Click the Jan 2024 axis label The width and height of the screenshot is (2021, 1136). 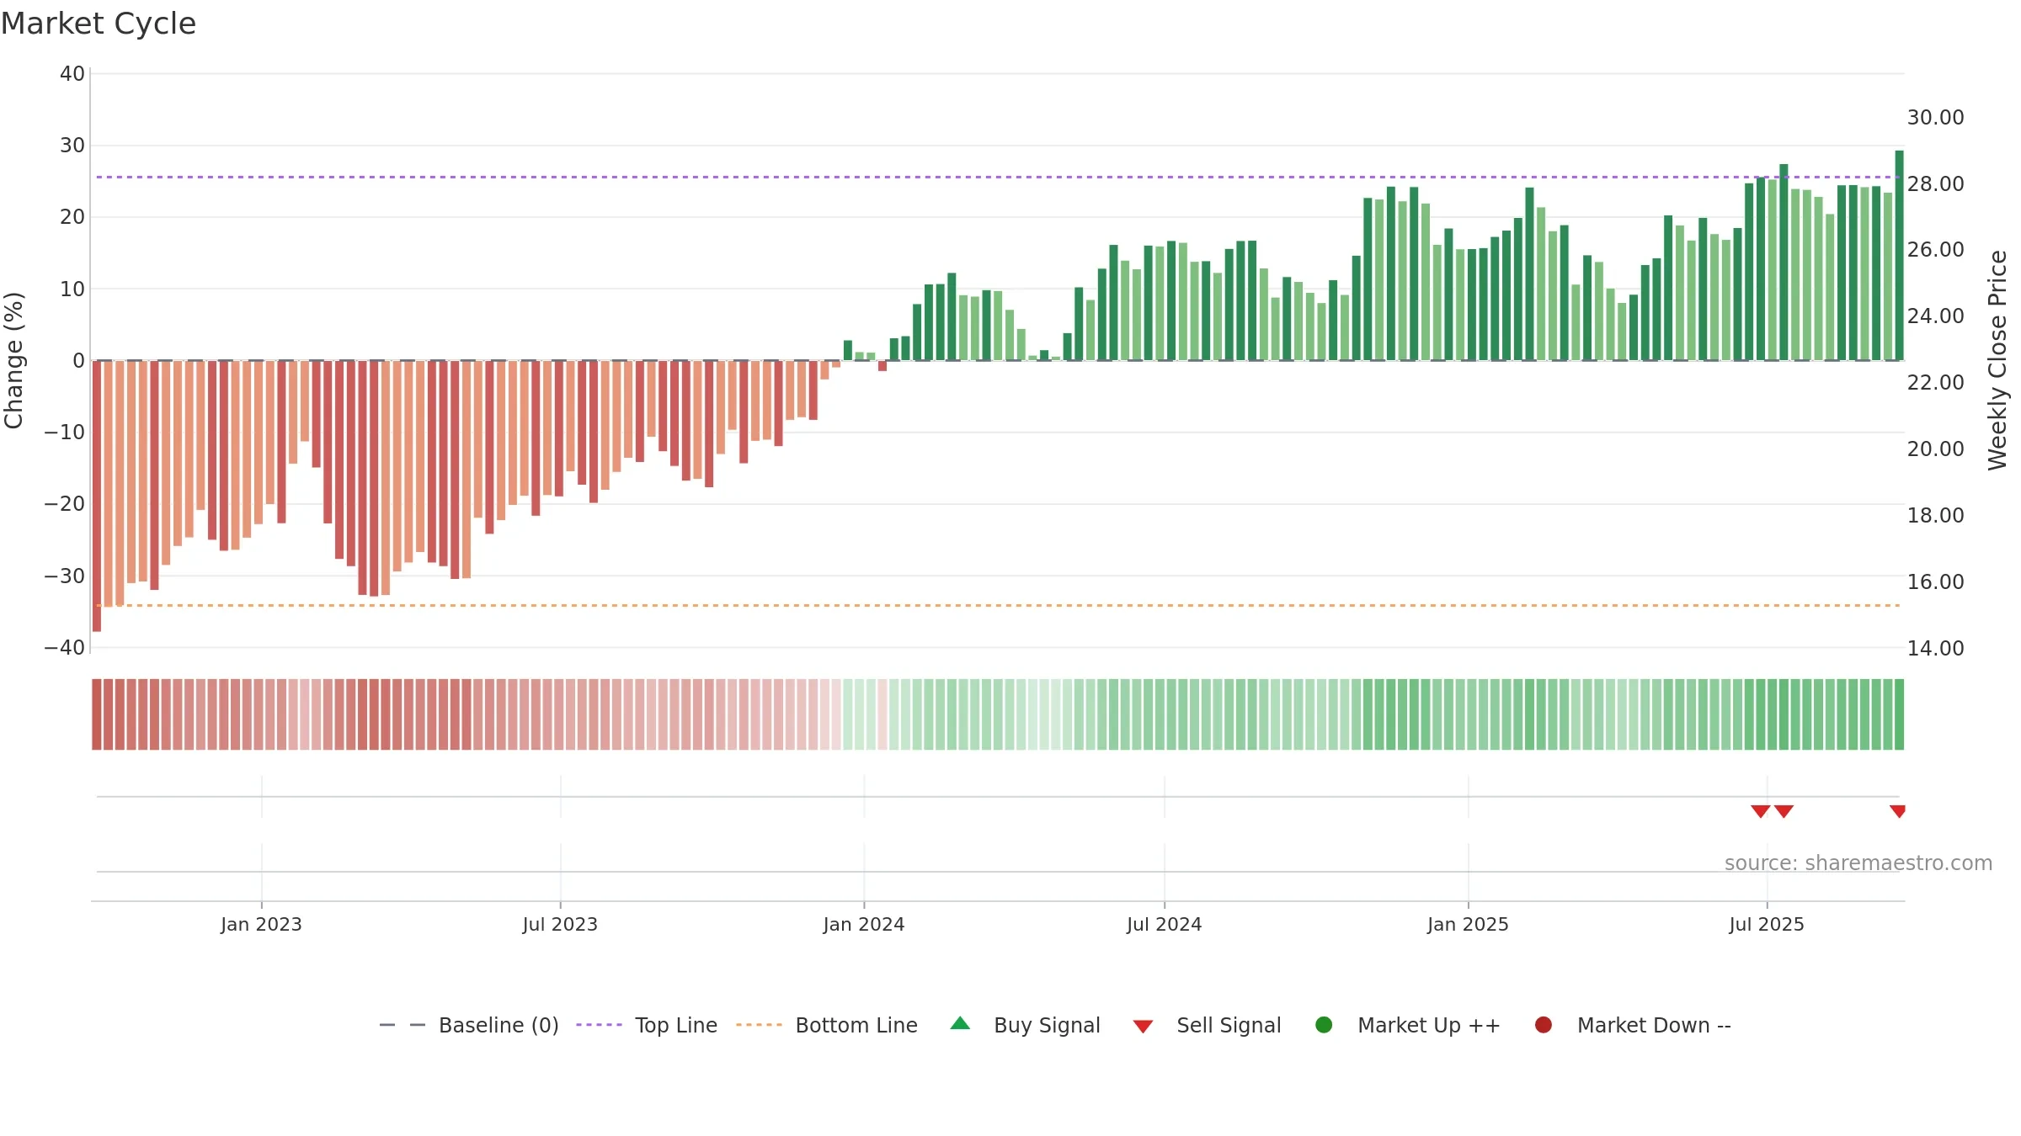pyautogui.click(x=864, y=924)
